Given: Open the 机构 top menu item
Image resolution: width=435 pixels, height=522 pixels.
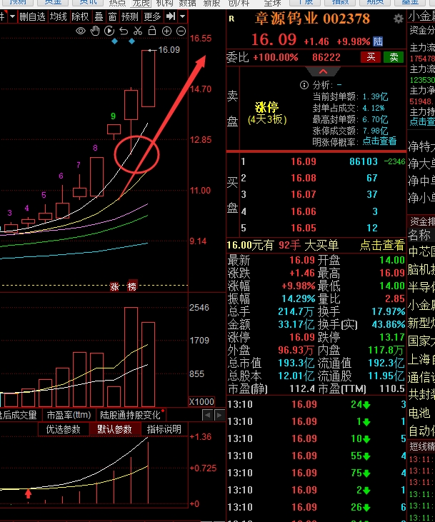Looking at the screenshot, I should 164,4.
